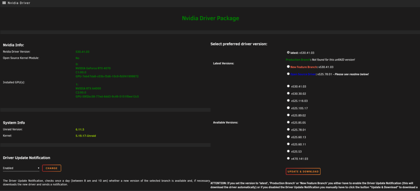Image resolution: width=420 pixels, height=191 pixels.
Task: Select the Open Source Driver radio button
Action: pyautogui.click(x=288, y=73)
